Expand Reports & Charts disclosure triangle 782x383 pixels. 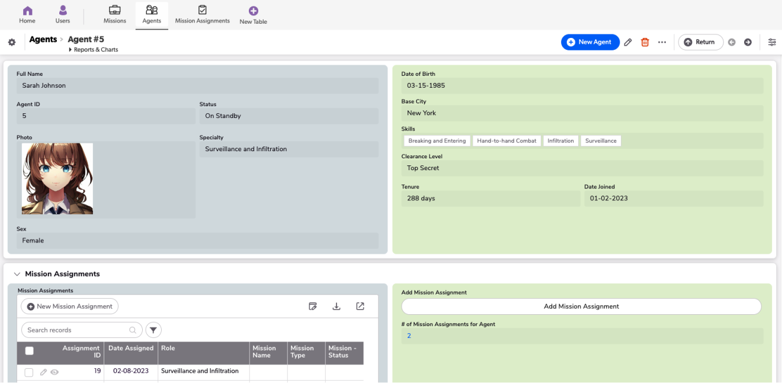[x=70, y=50]
